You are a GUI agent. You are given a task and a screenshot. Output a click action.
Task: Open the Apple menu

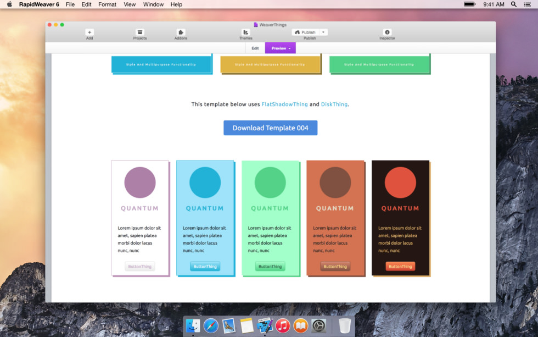pyautogui.click(x=10, y=4)
